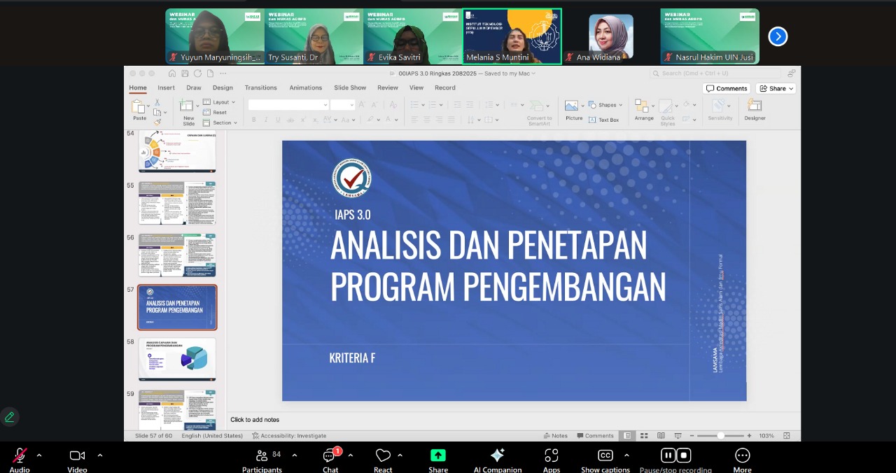Viewport: 896px width, 473px height.
Task: Open the Participants list
Action: pos(262,456)
